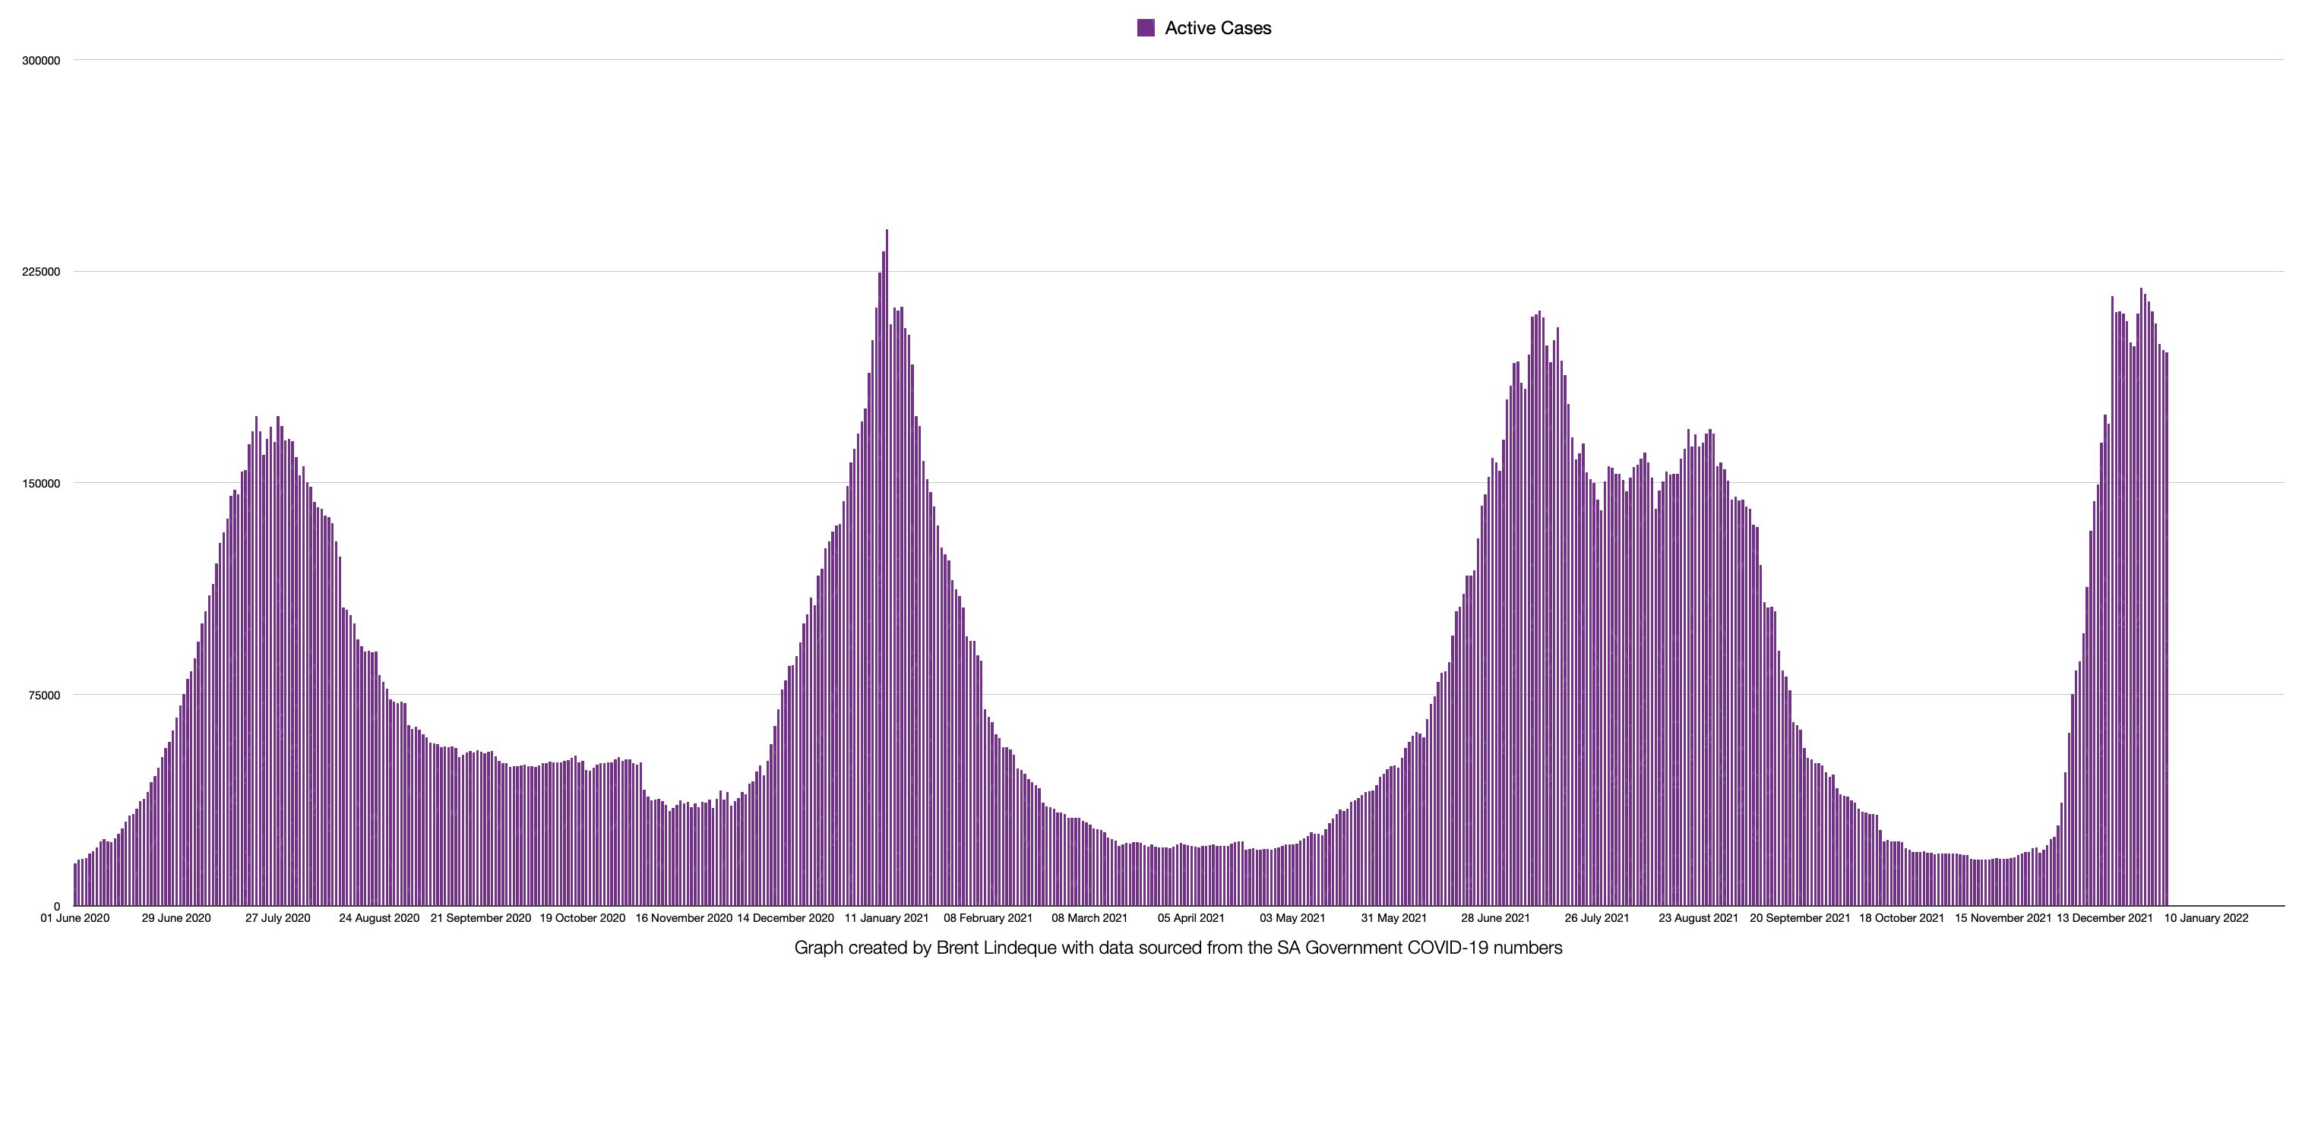Image resolution: width=2302 pixels, height=1136 pixels.
Task: Click the tallest bar at the January 2021 peak
Action: pos(887,568)
